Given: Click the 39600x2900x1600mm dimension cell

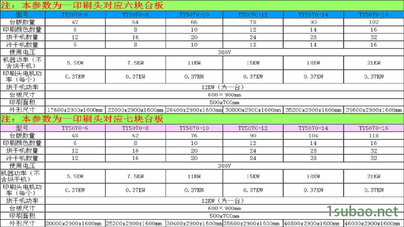Looking at the screenshot, I should pos(373,110).
